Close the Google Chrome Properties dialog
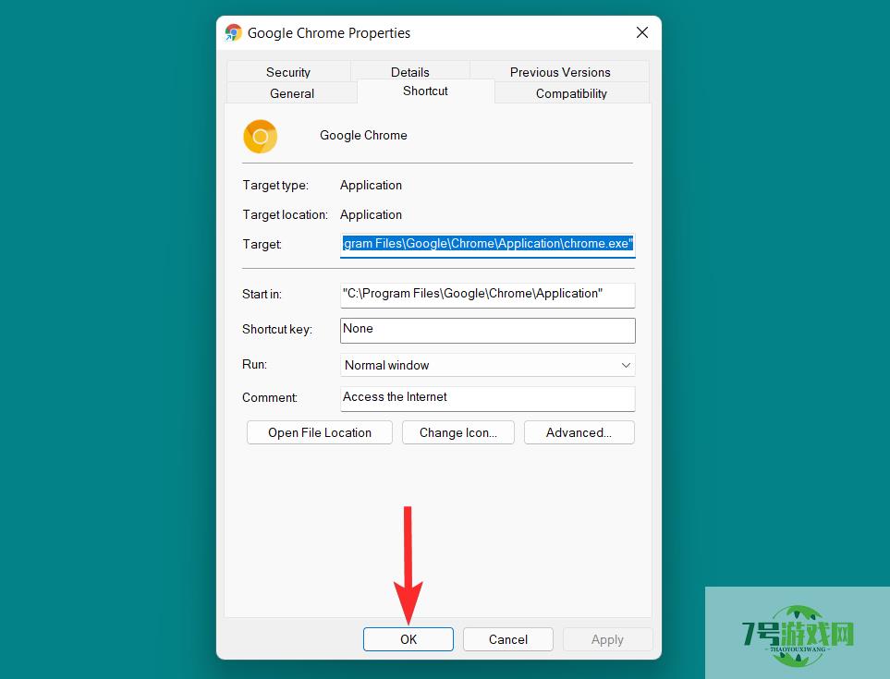This screenshot has height=679, width=890. tap(642, 32)
